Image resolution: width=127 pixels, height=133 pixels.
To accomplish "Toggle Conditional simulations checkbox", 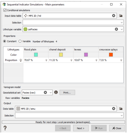I will pos(5,10).
